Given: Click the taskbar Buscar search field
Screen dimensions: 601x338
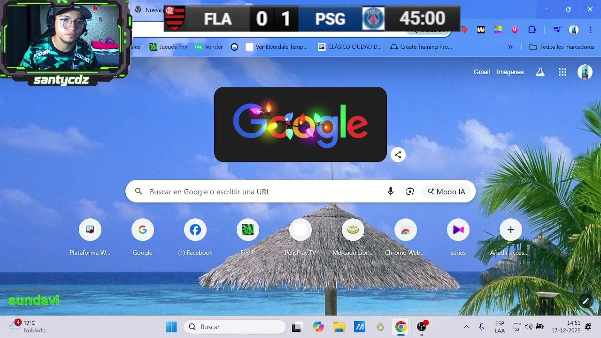Looking at the screenshot, I should [235, 327].
